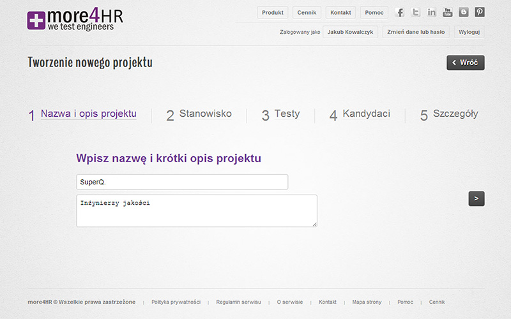Open the Cennik menu item
This screenshot has width=511, height=319.
(307, 12)
